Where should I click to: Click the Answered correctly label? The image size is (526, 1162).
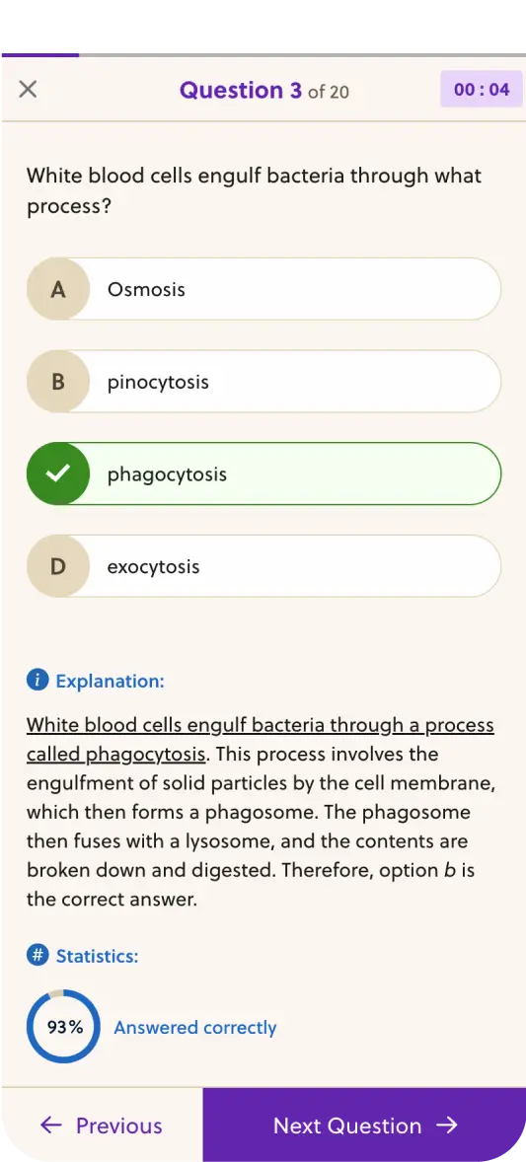(x=195, y=1028)
